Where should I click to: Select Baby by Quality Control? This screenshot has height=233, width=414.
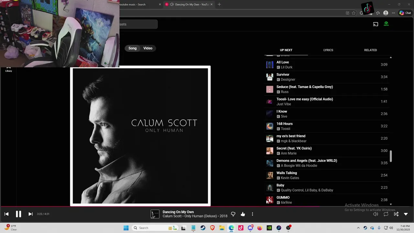(x=327, y=188)
